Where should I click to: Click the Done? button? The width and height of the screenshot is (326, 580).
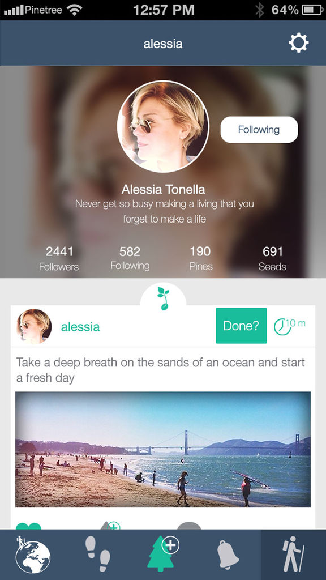tap(241, 326)
